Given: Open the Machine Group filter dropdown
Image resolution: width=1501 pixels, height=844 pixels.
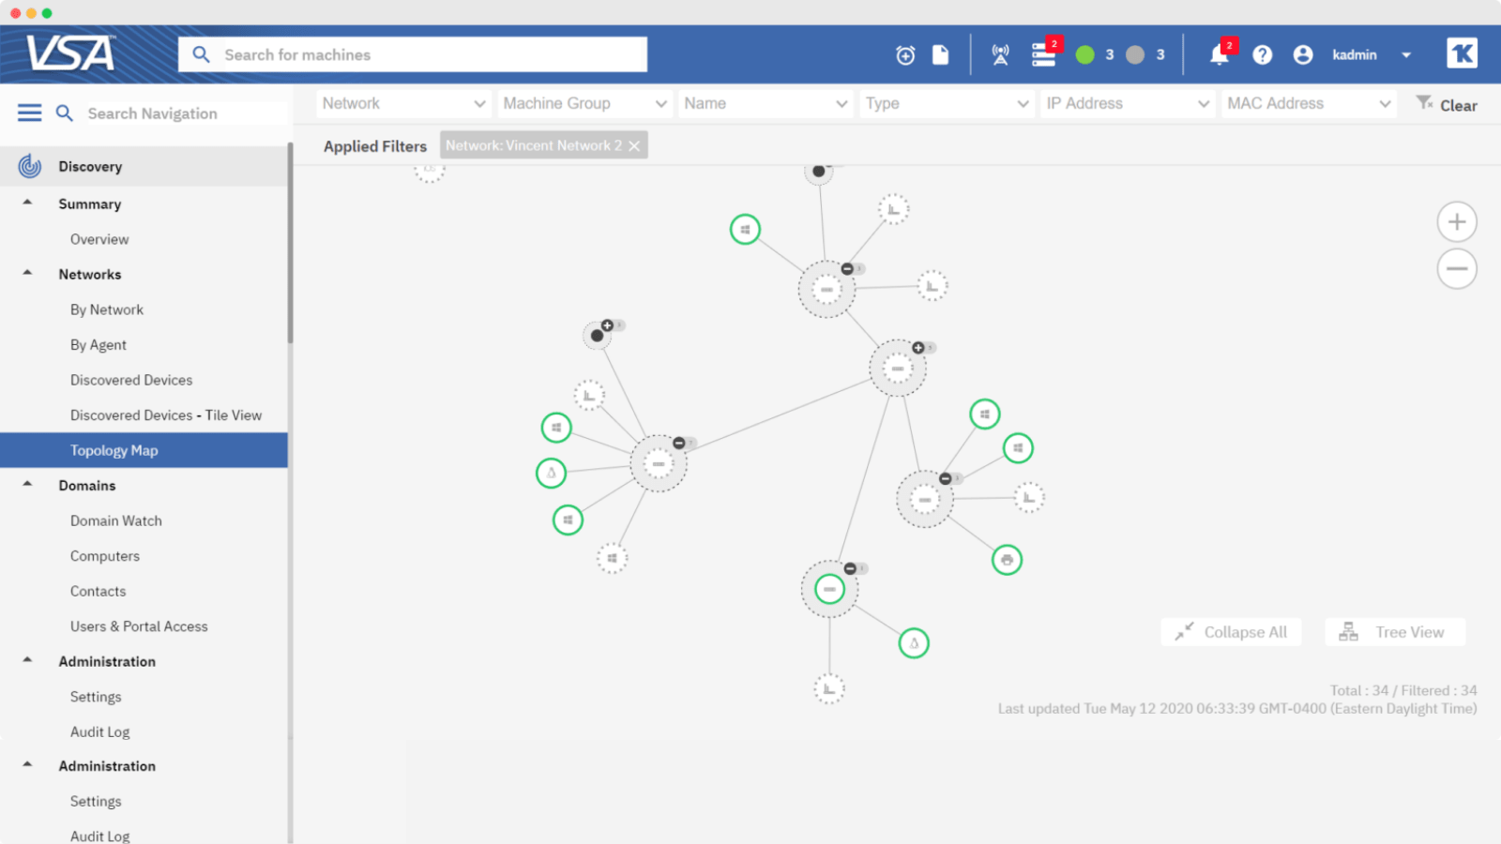Looking at the screenshot, I should point(584,103).
